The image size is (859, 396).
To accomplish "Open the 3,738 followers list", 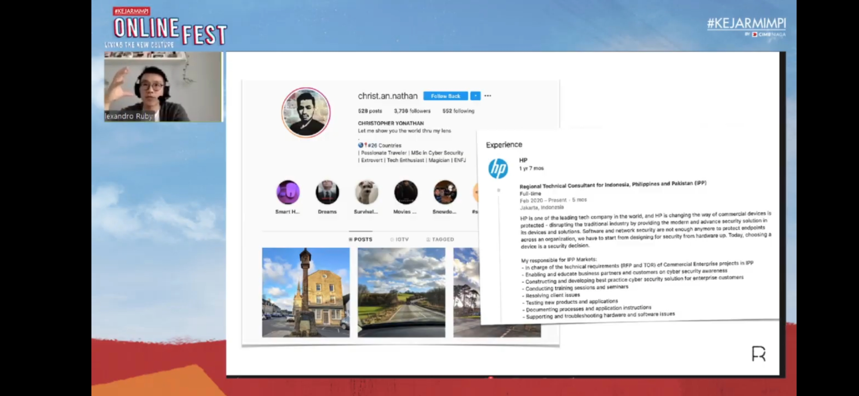I will tap(412, 111).
